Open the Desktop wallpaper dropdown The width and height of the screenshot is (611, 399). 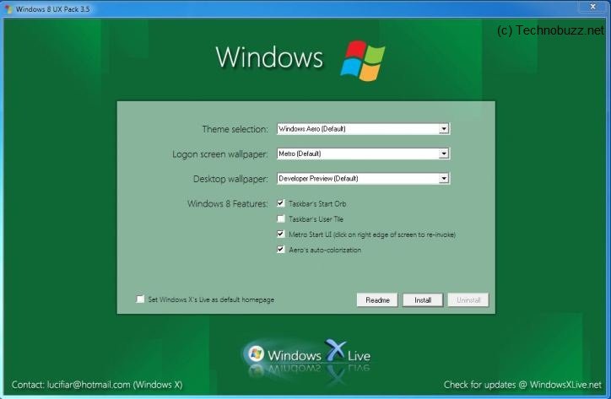(x=363, y=179)
